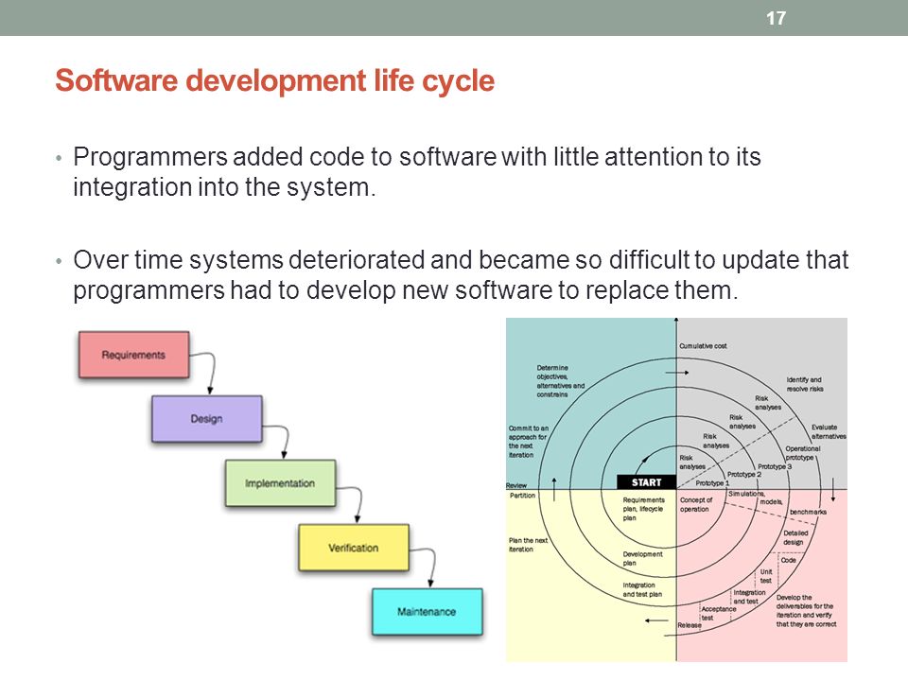Click the 'benchmarks' label
The width and height of the screenshot is (908, 681).
(808, 512)
